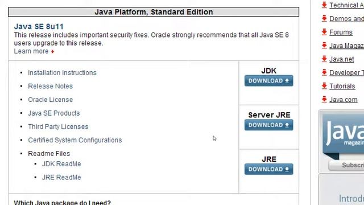Click the 'JDK' label above Download
Screen dimensions: 364x205
coord(269,71)
